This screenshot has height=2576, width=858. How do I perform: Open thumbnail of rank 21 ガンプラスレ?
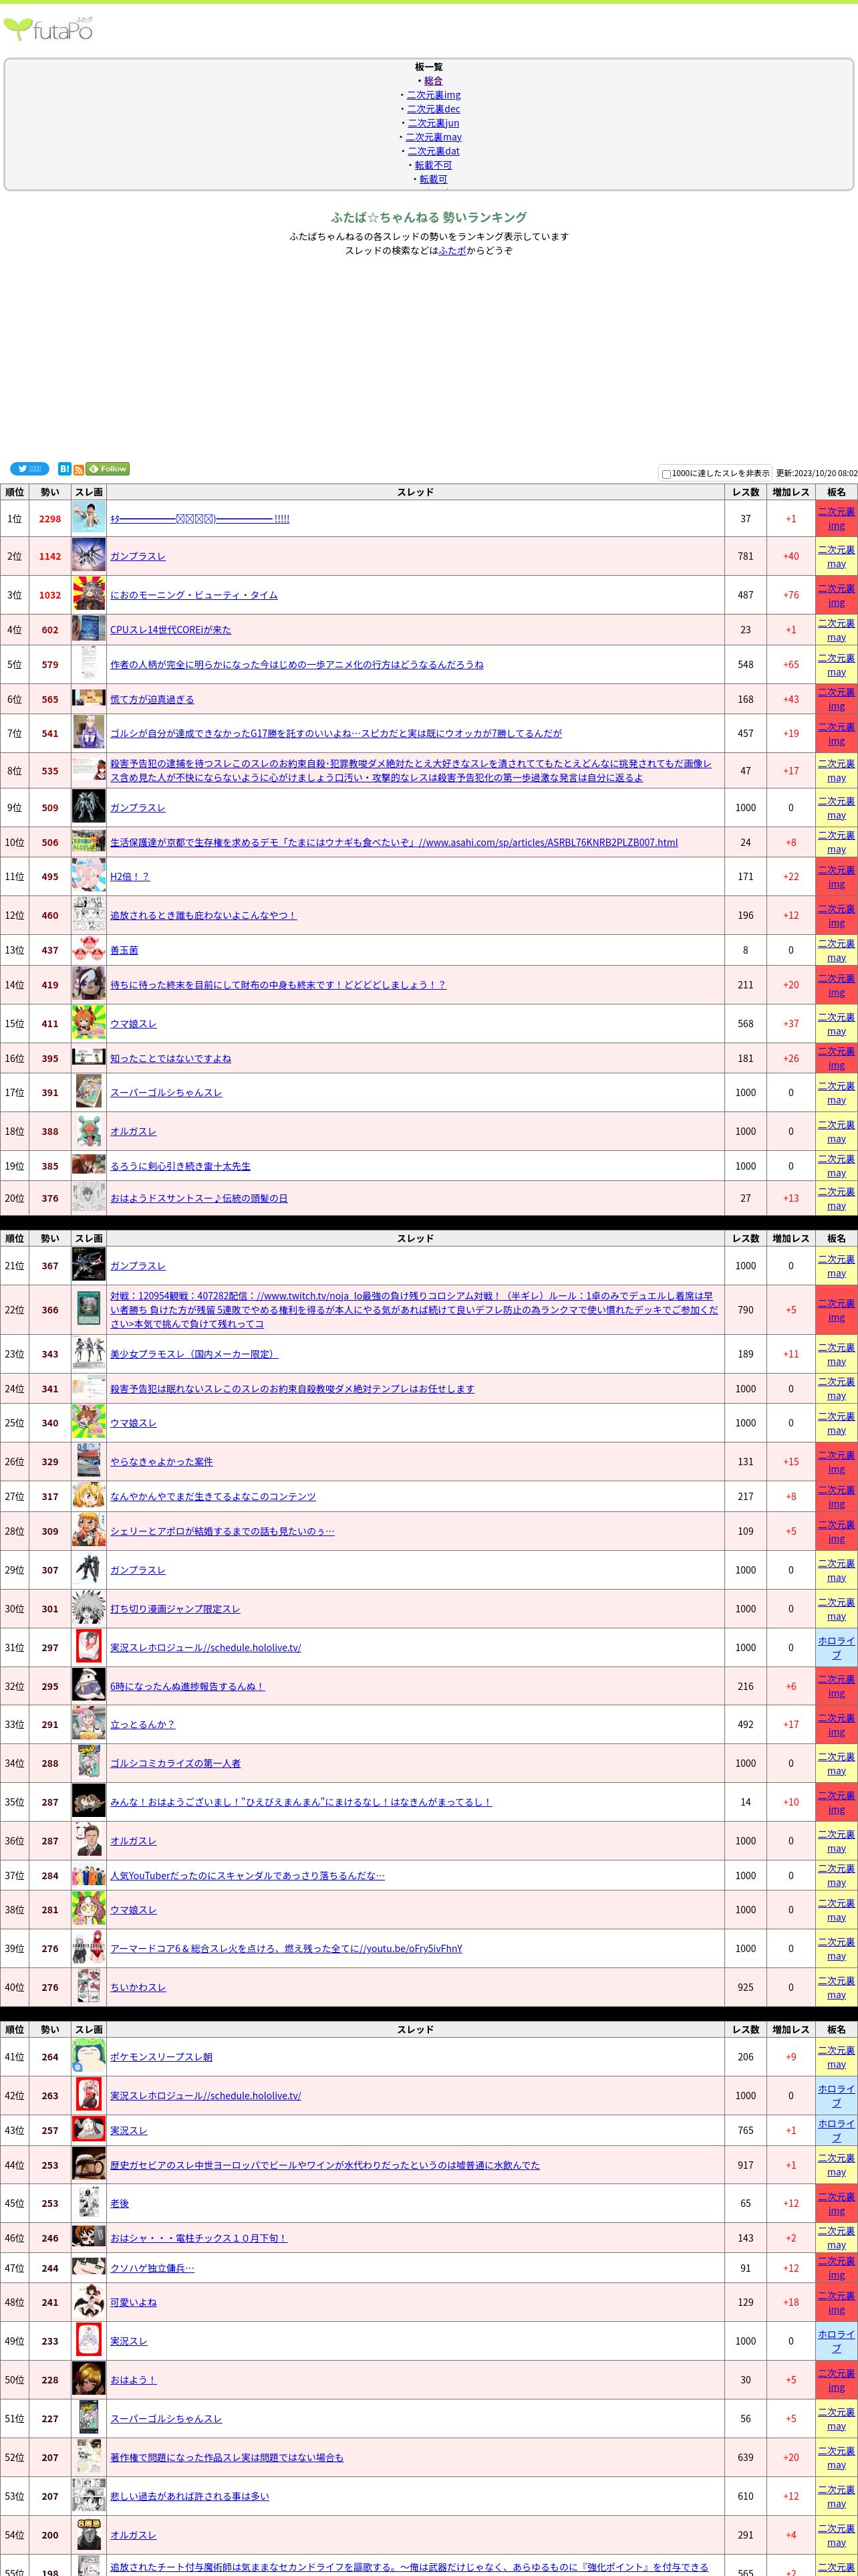click(89, 1265)
